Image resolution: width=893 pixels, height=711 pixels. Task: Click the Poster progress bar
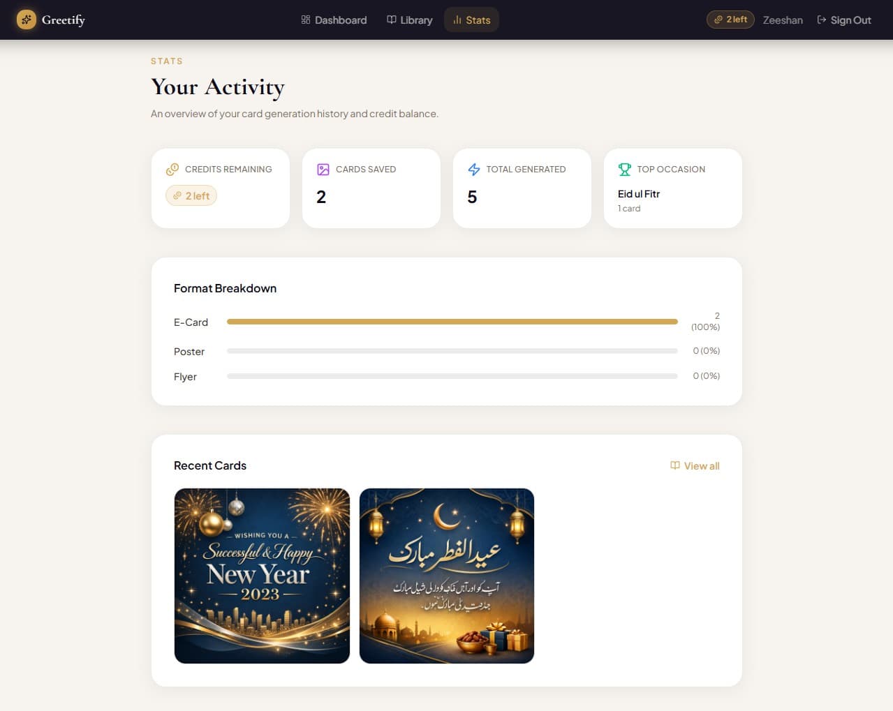tap(452, 351)
